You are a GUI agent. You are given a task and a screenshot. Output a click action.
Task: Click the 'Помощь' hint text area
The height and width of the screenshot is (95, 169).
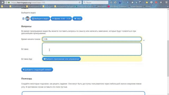coord(83,93)
